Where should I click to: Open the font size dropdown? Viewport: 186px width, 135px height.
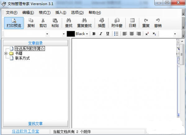(x=64, y=34)
